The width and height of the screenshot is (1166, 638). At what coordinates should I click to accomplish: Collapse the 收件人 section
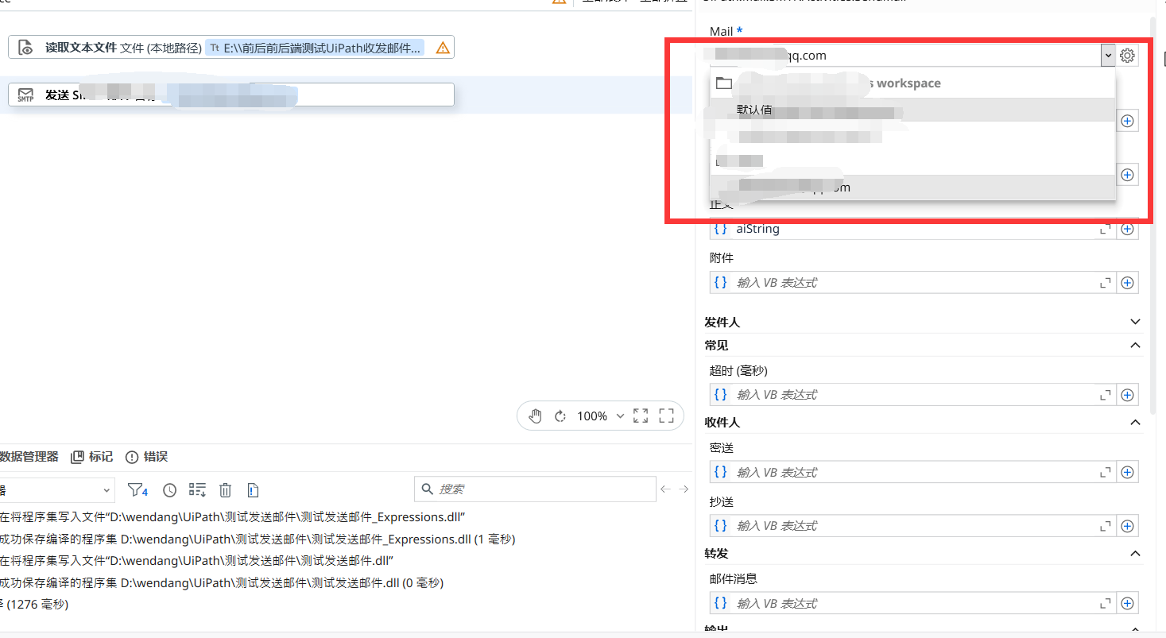[1135, 422]
